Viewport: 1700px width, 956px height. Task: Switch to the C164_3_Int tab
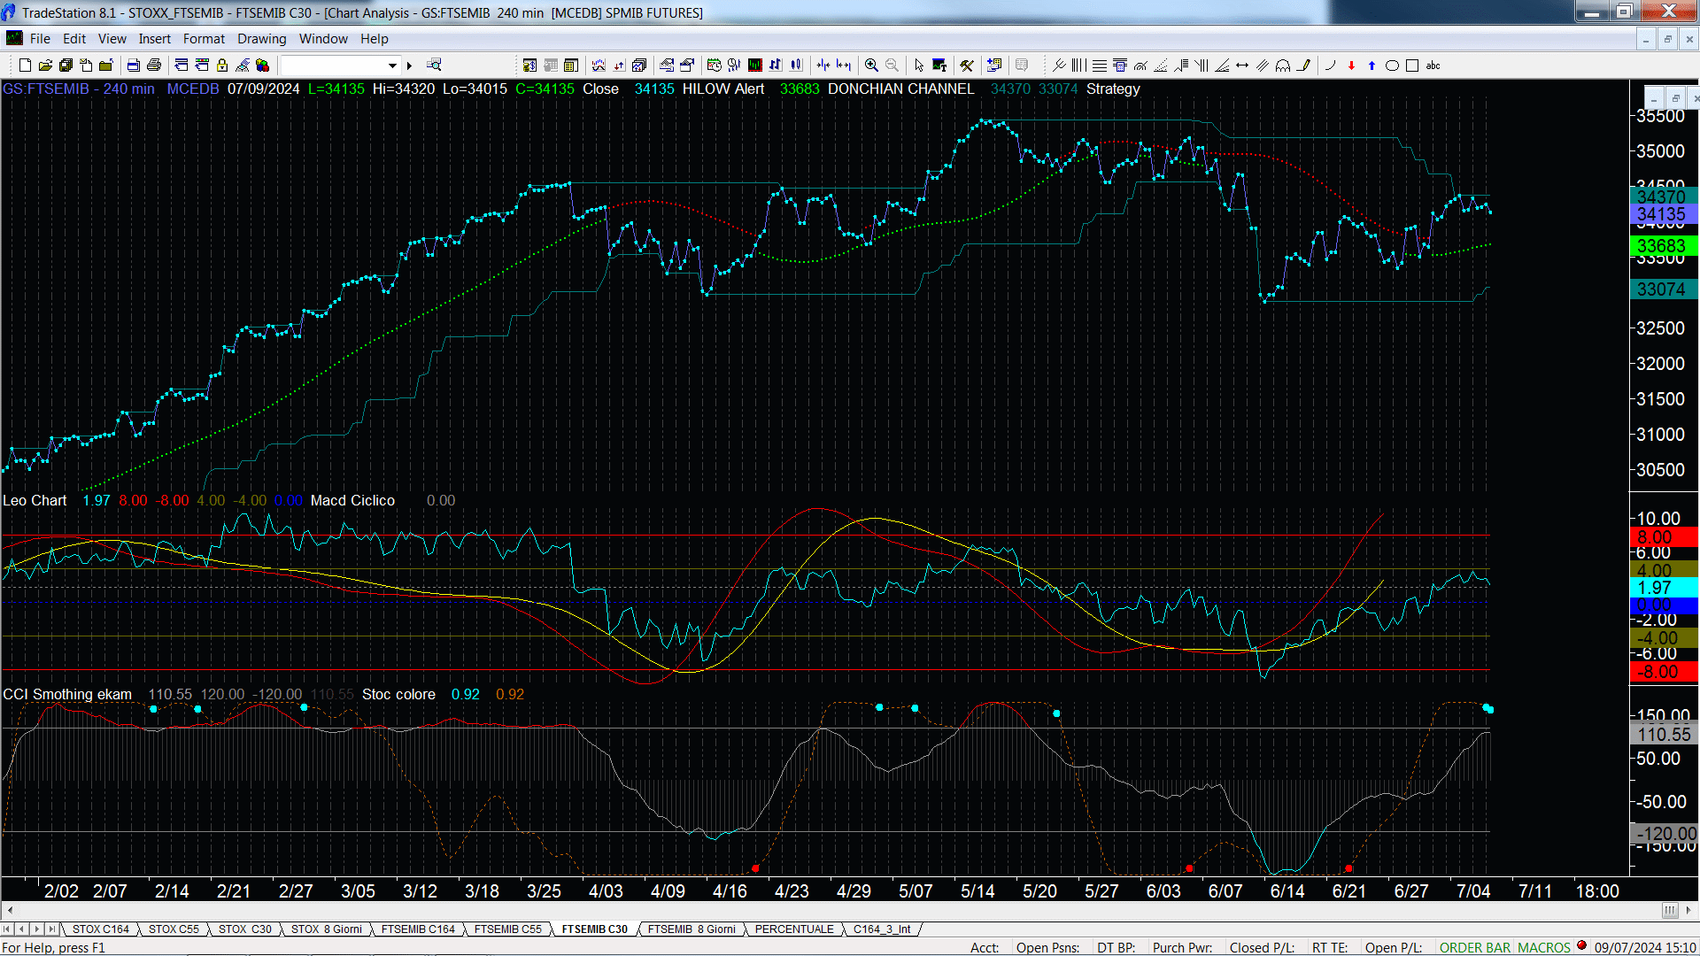point(882,929)
